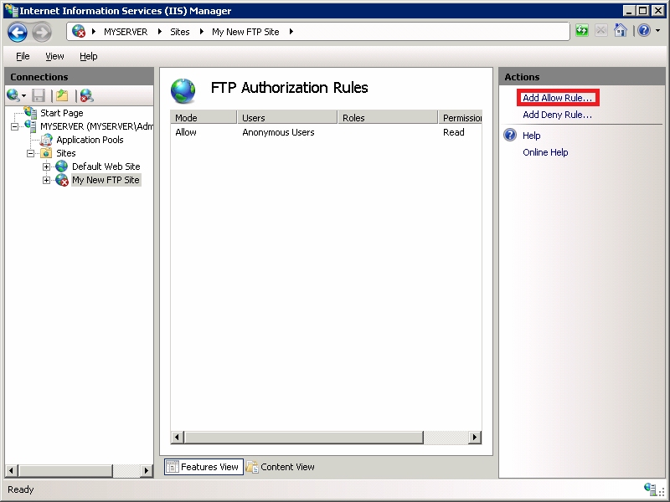Switch to the Features View tab
This screenshot has height=502, width=670.
(204, 467)
